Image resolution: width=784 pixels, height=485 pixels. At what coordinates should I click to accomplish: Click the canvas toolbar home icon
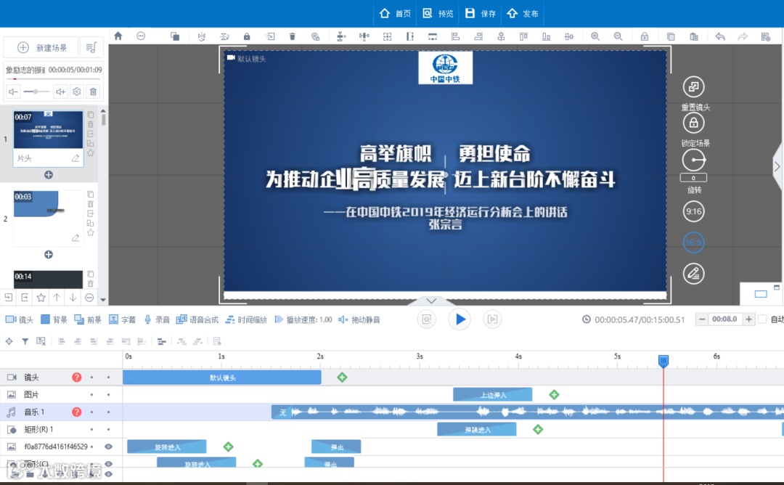pos(118,36)
